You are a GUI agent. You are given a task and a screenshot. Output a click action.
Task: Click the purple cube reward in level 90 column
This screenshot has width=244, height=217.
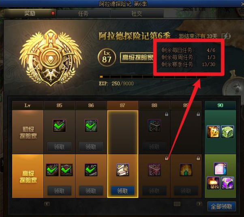click(x=227, y=183)
